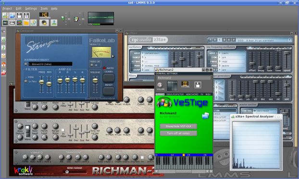The height and width of the screenshot is (179, 299).
Task: Click the Turn off all notes button
Action: (178, 133)
